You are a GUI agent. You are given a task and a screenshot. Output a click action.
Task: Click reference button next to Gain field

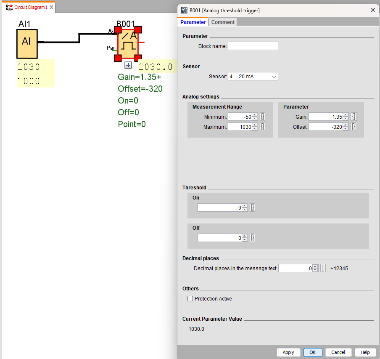pyautogui.click(x=354, y=117)
